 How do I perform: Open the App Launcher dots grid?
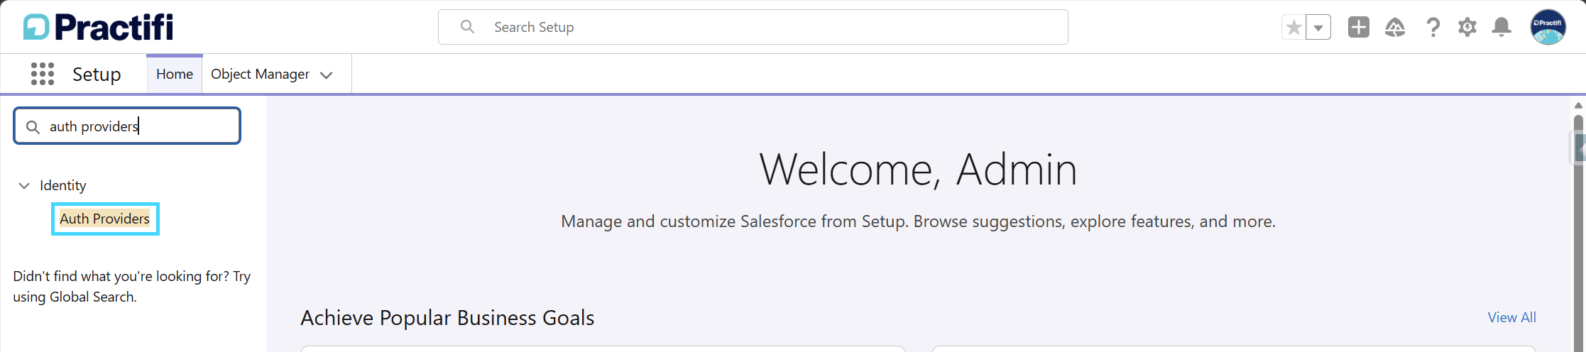43,74
